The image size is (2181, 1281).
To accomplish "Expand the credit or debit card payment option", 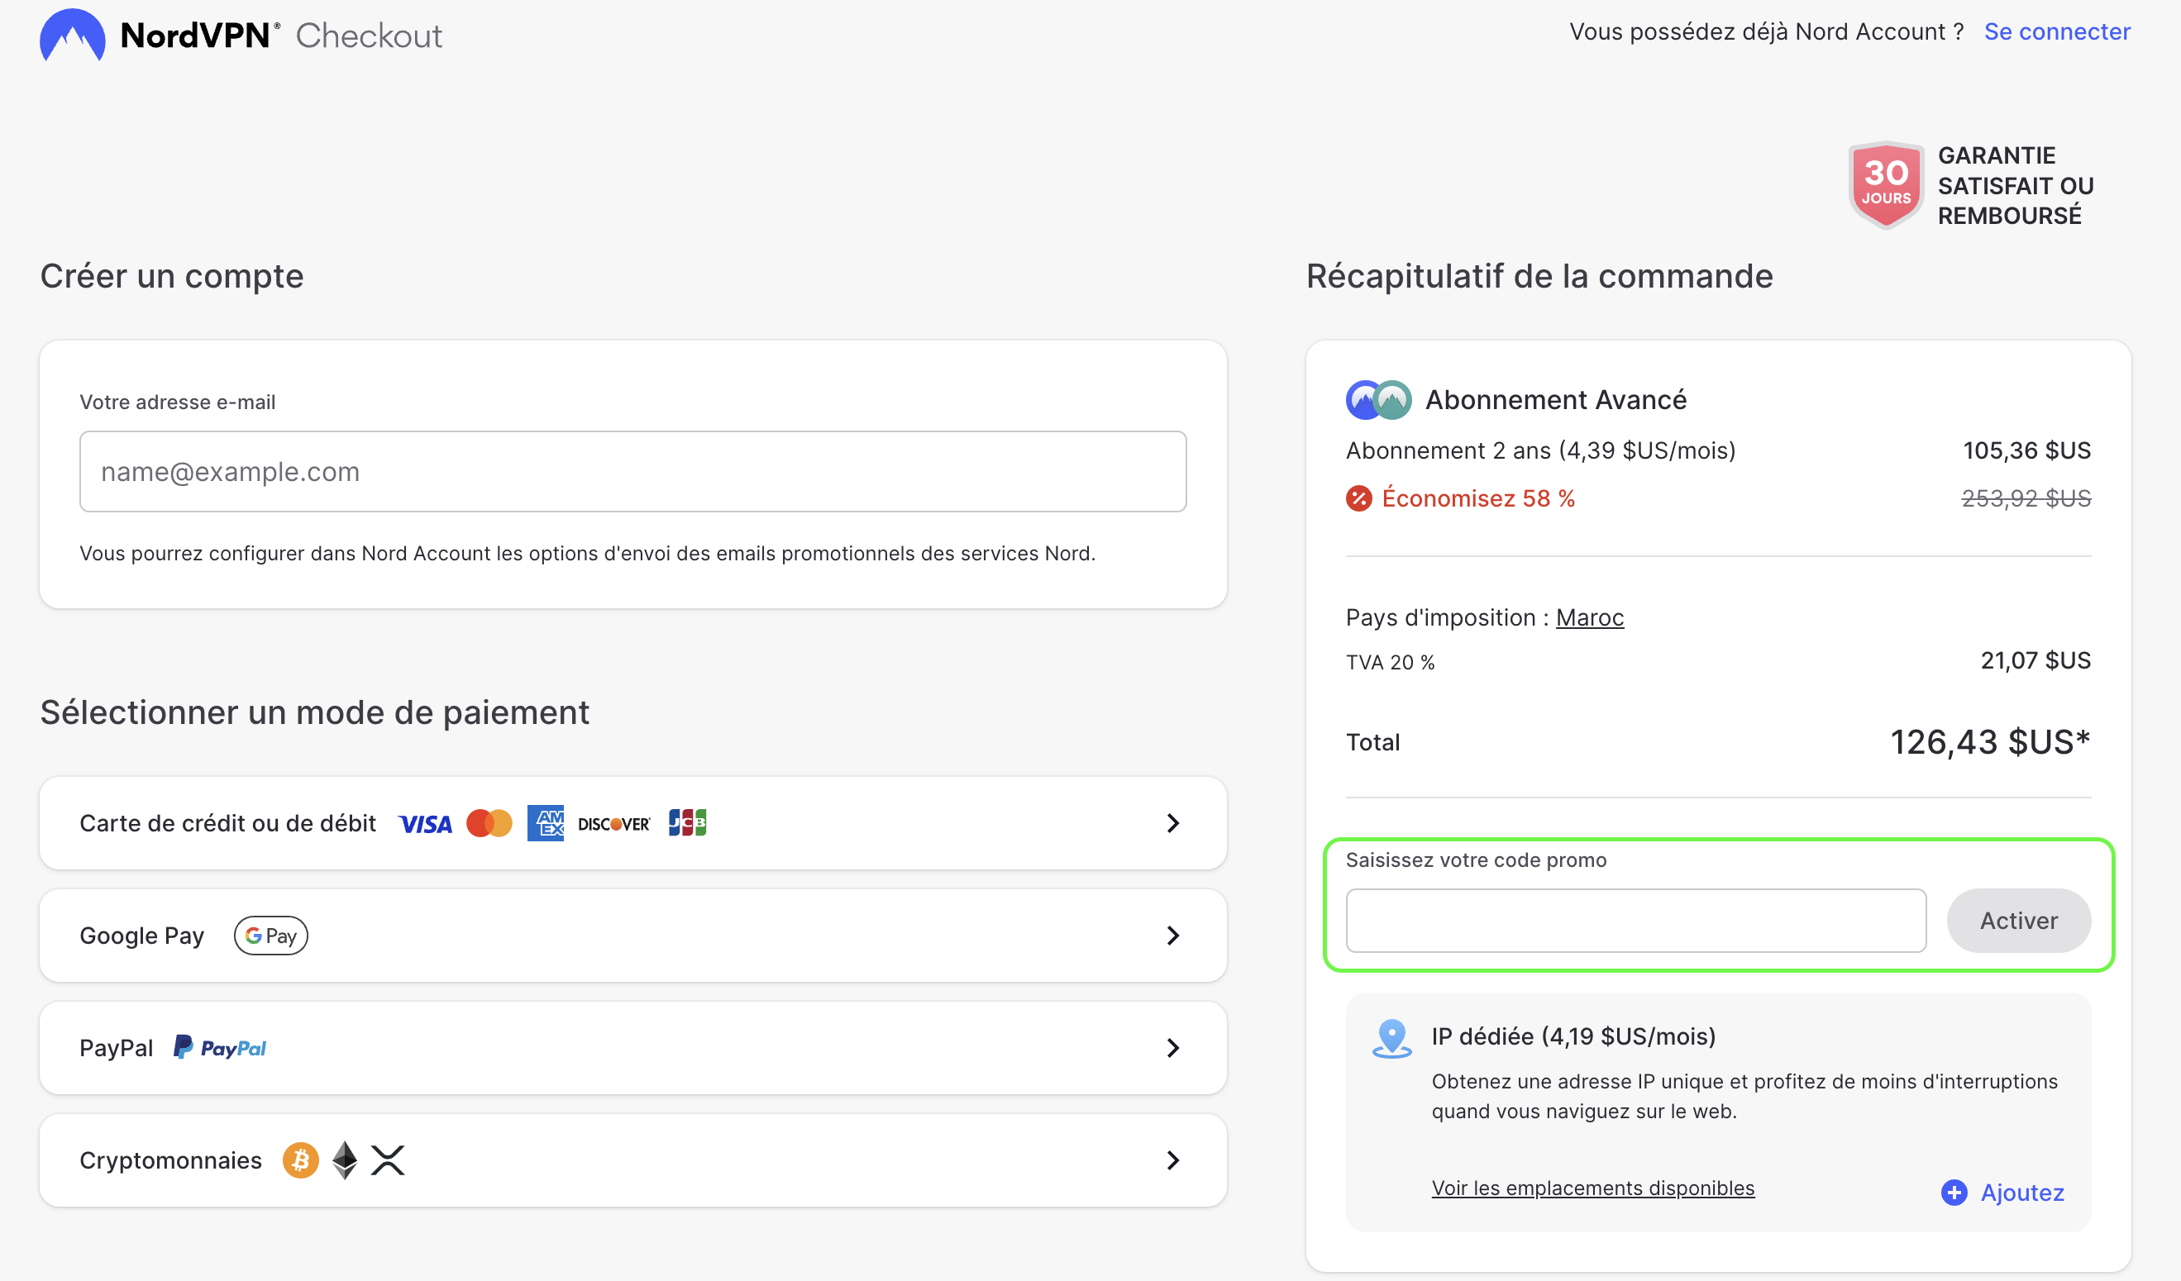I will (632, 822).
